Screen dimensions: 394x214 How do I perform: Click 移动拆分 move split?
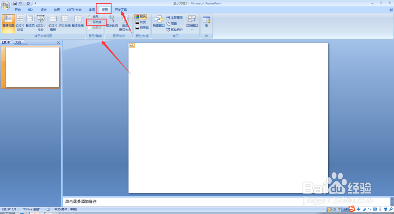[175, 30]
